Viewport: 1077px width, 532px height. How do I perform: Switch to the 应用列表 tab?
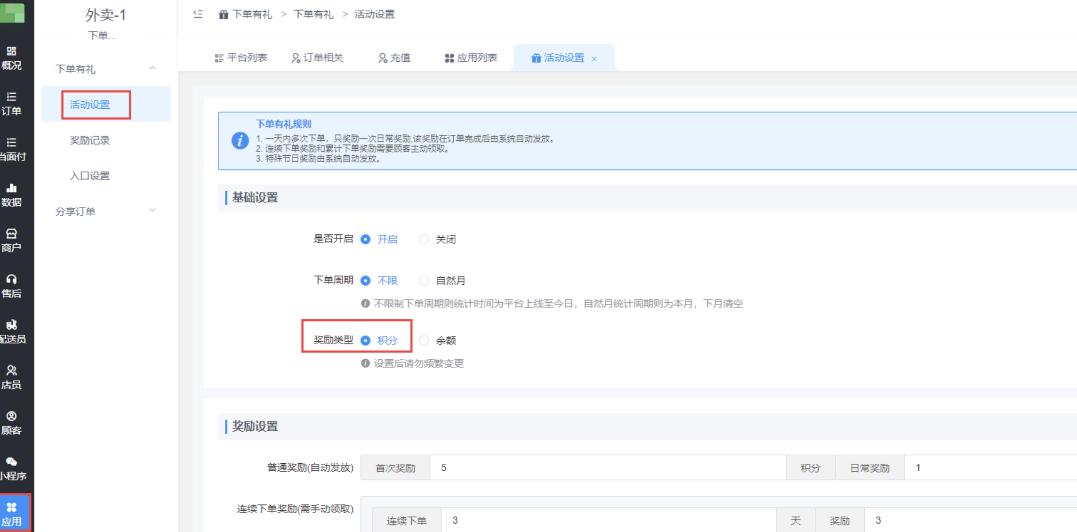point(471,58)
